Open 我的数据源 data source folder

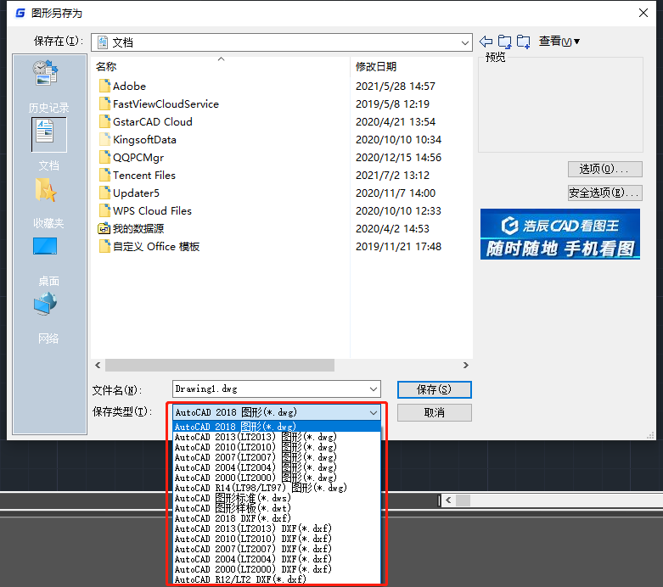tap(131, 229)
